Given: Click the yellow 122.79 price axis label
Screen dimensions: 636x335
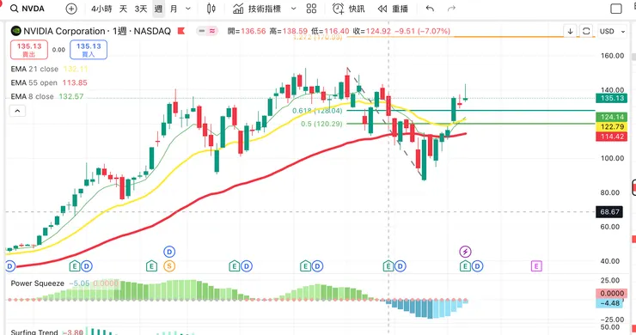Looking at the screenshot, I should pyautogui.click(x=612, y=127).
